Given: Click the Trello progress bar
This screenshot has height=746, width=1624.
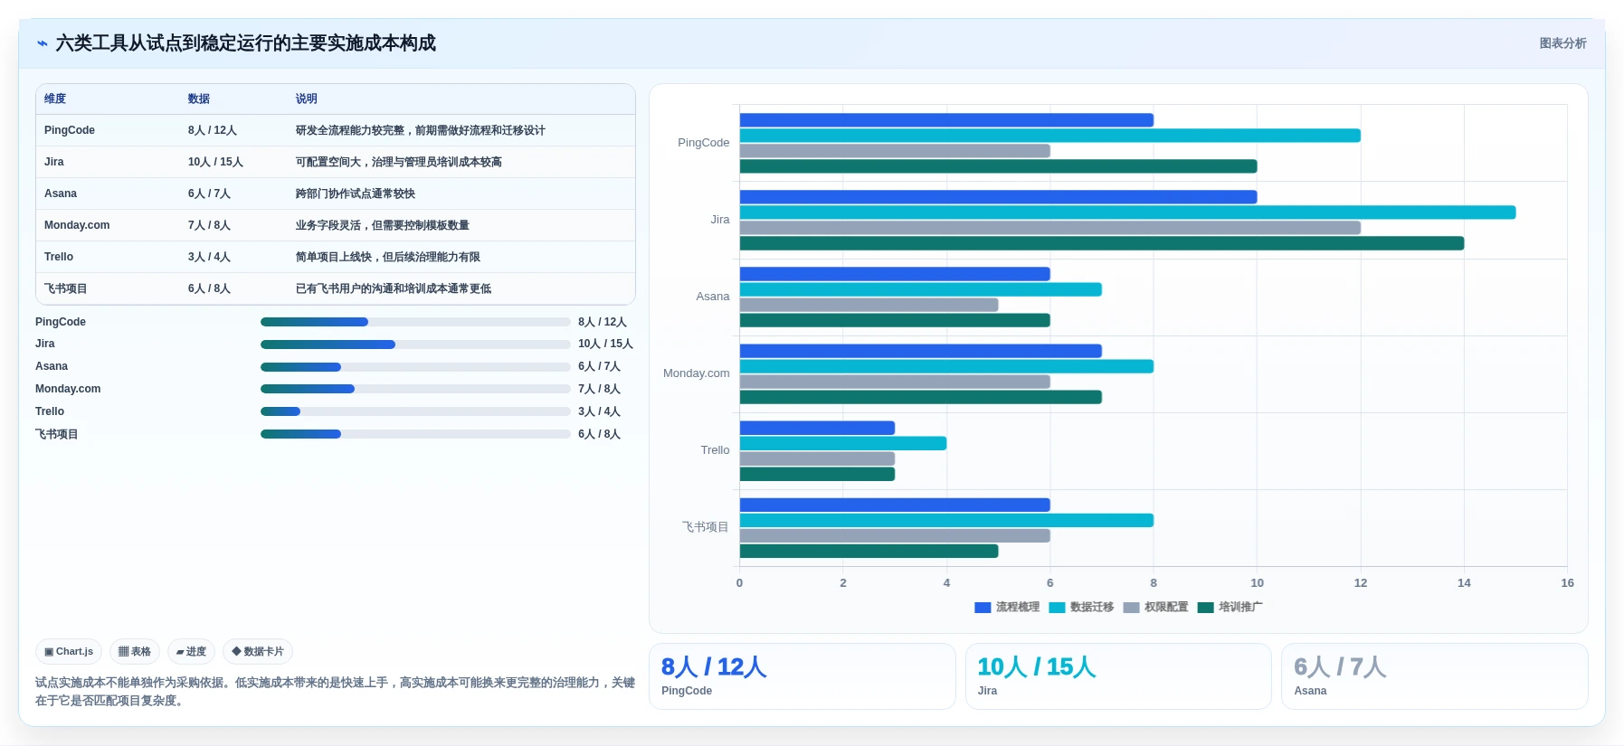Looking at the screenshot, I should (x=415, y=411).
